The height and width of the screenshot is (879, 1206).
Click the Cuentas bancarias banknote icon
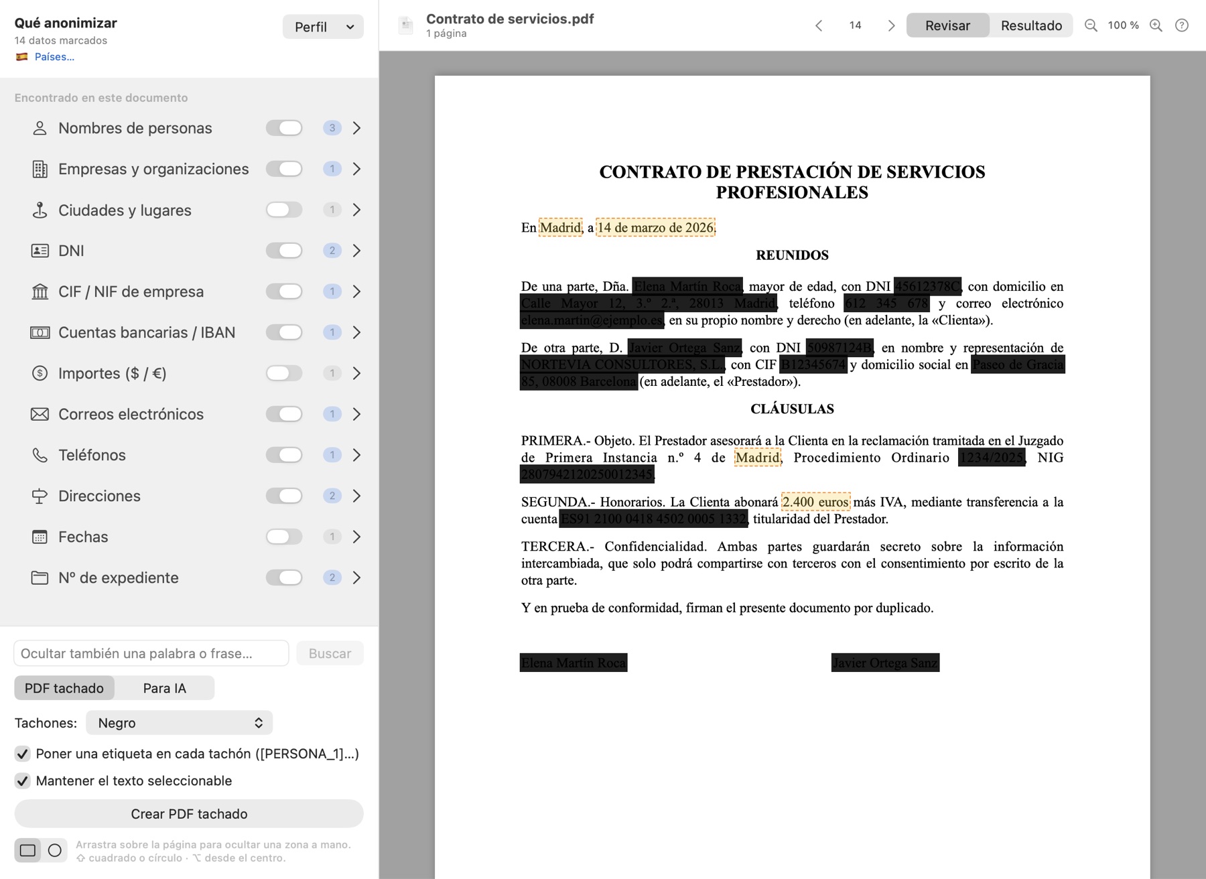pos(40,332)
